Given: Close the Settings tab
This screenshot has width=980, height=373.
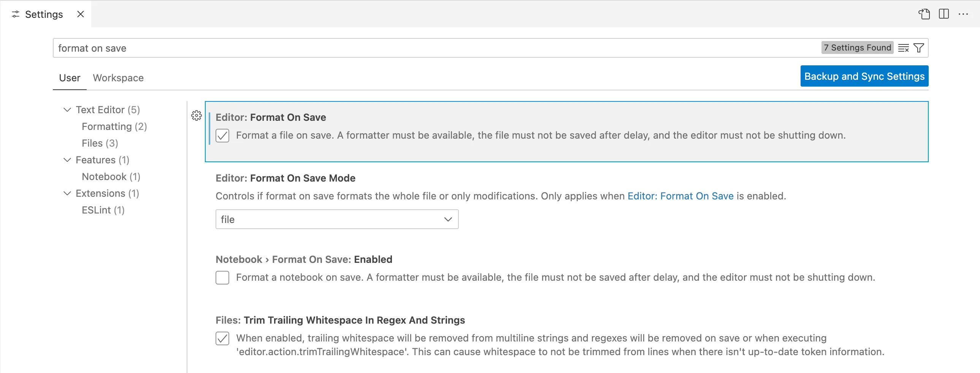Looking at the screenshot, I should (80, 14).
